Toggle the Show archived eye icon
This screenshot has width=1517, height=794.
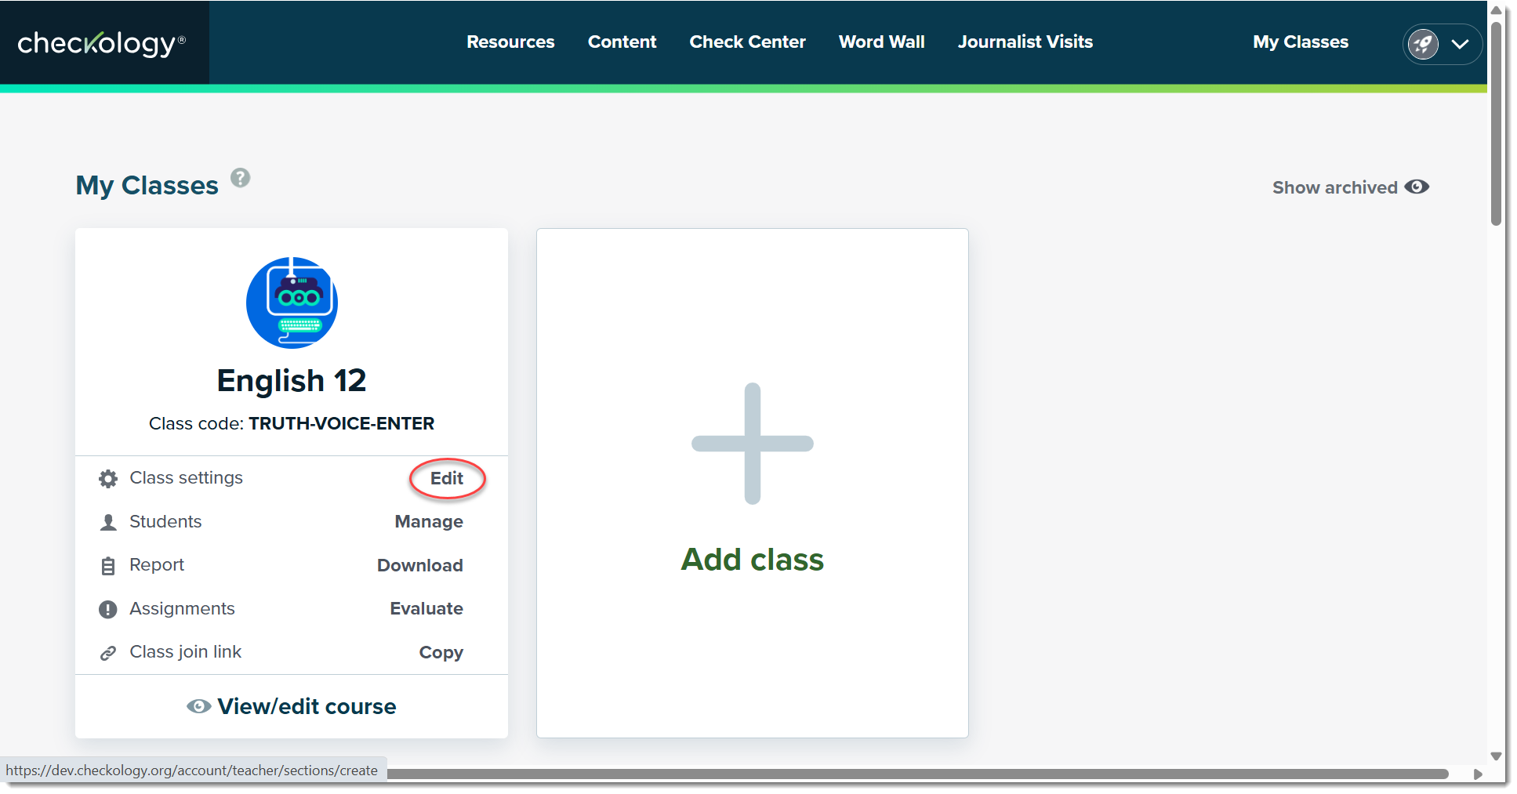[x=1417, y=187]
